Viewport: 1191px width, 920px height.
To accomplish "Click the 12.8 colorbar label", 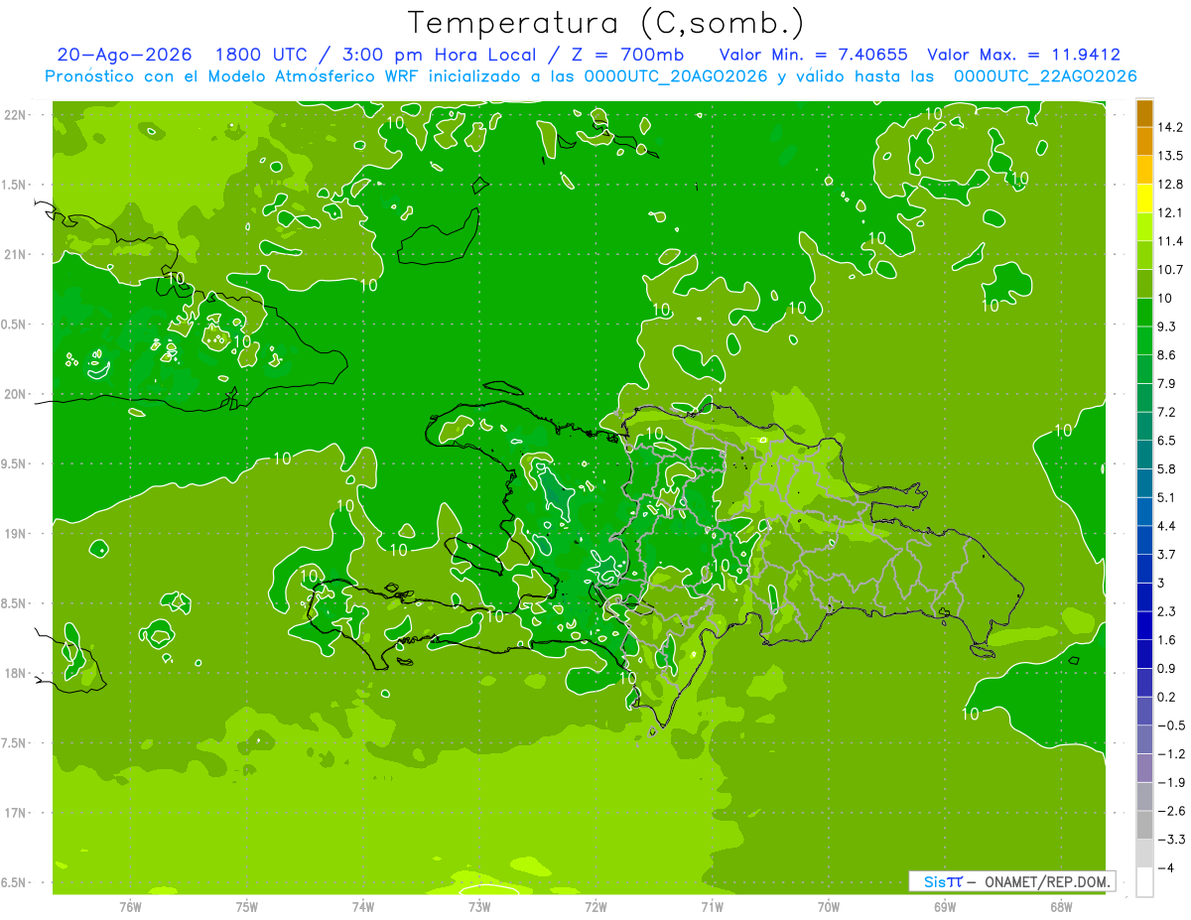I will [x=1170, y=185].
